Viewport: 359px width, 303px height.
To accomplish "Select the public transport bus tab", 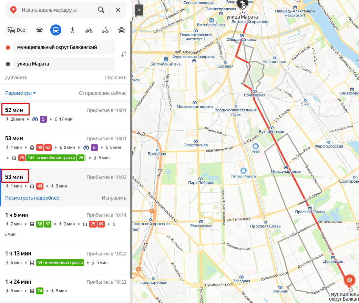I will (x=56, y=30).
